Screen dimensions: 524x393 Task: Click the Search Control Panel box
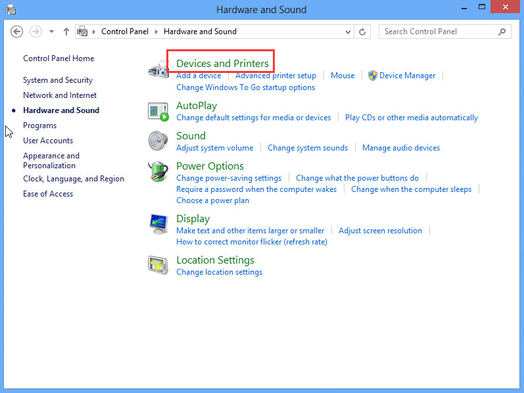[439, 32]
